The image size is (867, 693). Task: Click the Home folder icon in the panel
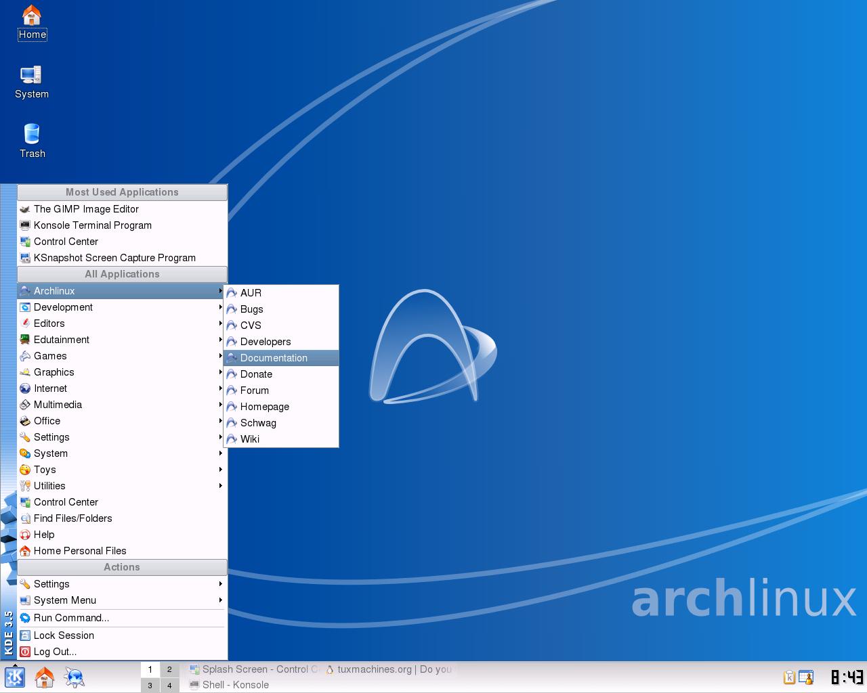(45, 677)
